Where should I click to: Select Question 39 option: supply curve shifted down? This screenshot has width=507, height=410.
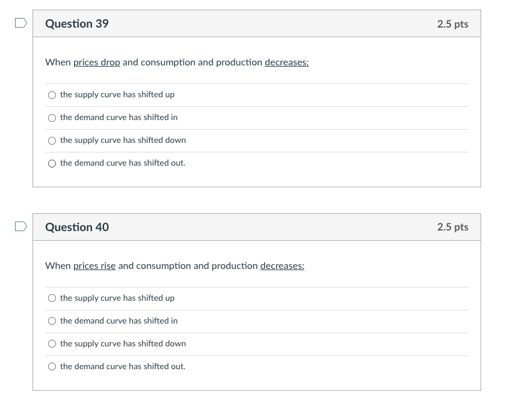click(52, 140)
